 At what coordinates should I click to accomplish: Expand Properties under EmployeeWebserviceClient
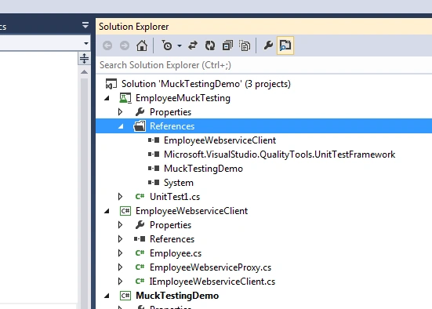(120, 225)
